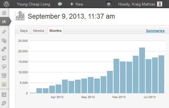Open Plugins via the plug icon
169x108 pixels.
point(4,103)
